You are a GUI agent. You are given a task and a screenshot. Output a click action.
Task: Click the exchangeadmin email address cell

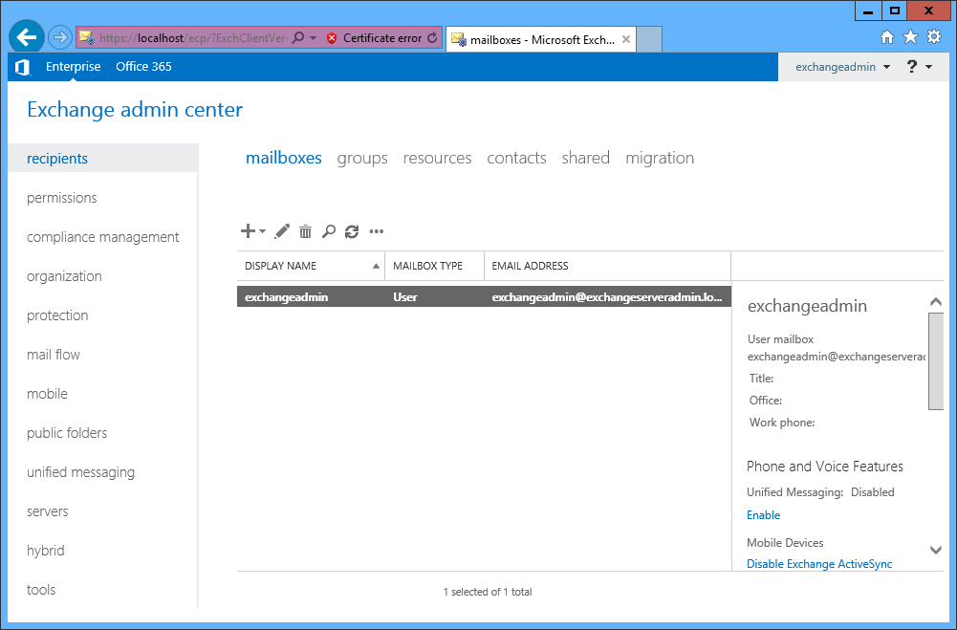[x=607, y=297]
